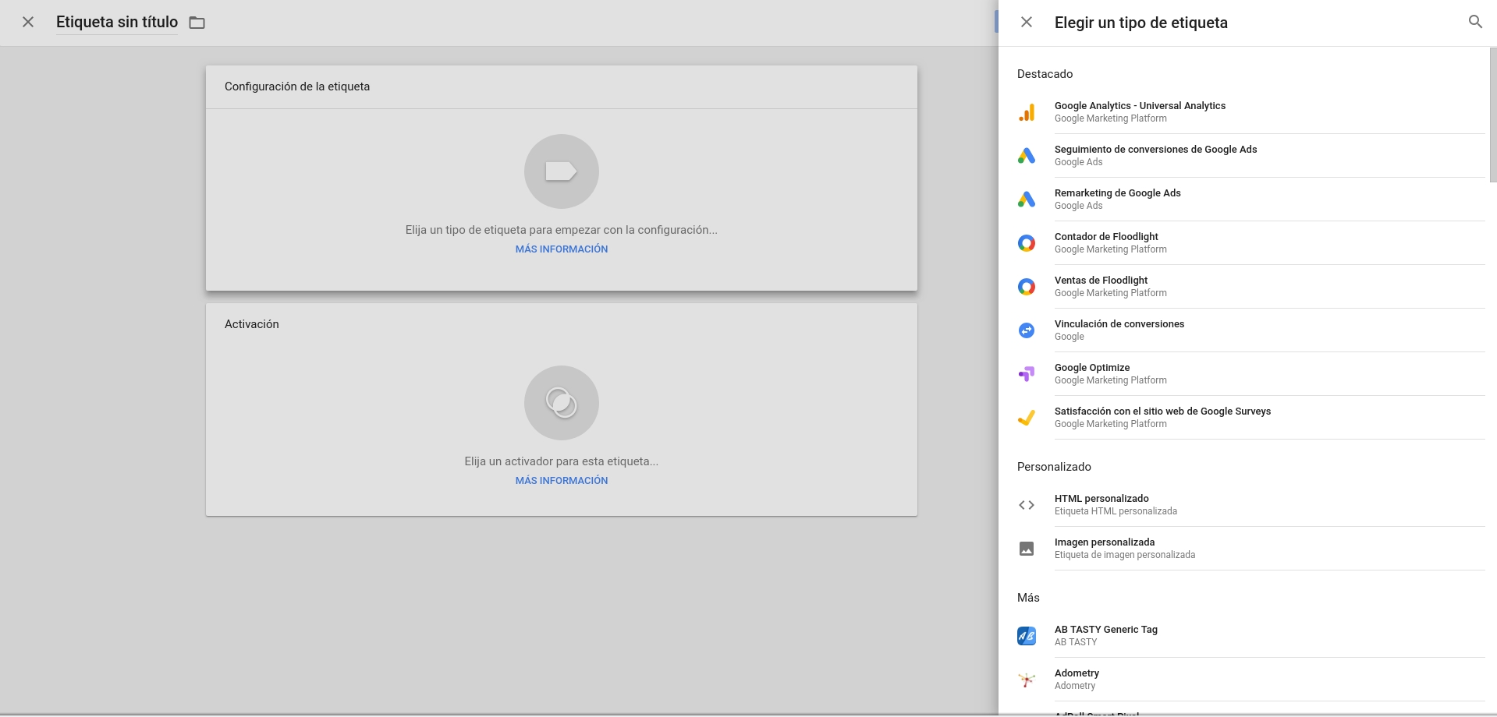Edit the Etiqueta sin título name field
This screenshot has height=717, width=1497.
pyautogui.click(x=117, y=22)
